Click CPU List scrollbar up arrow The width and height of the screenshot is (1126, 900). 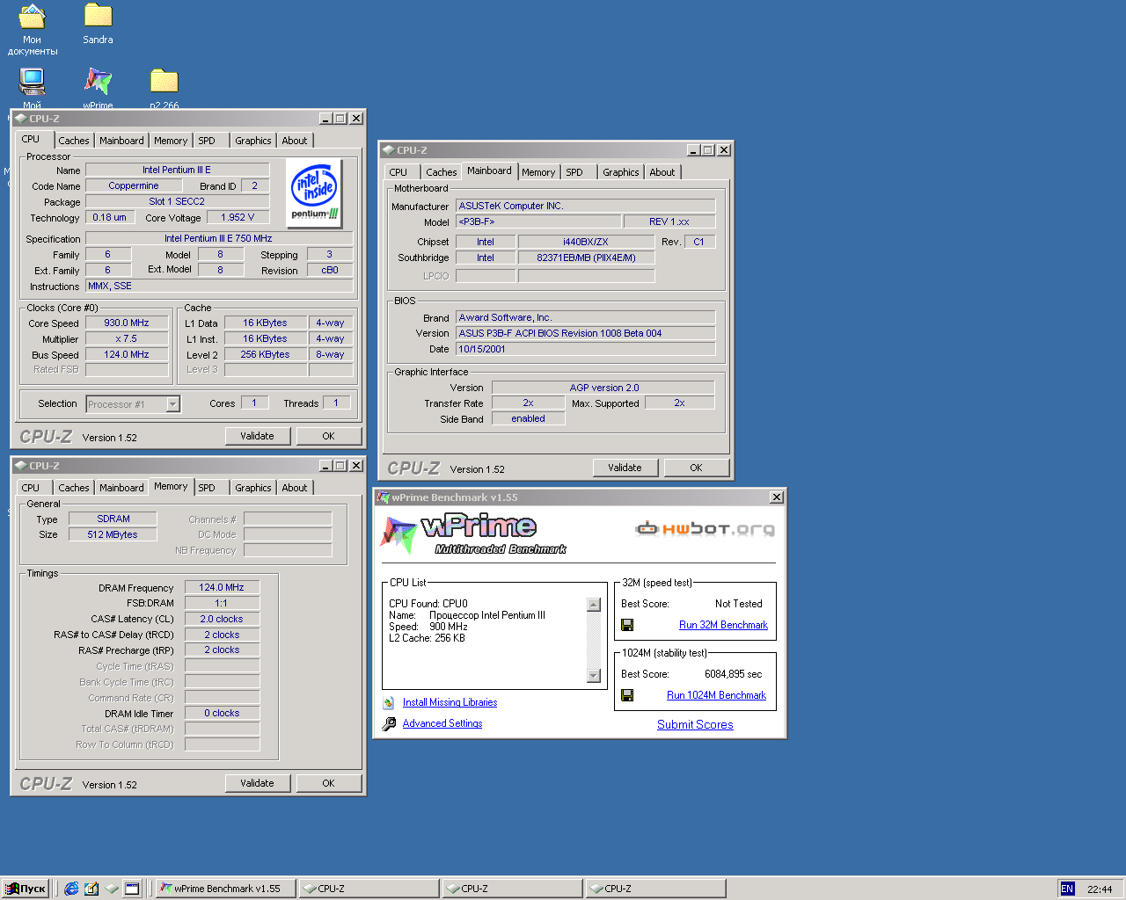[x=594, y=605]
